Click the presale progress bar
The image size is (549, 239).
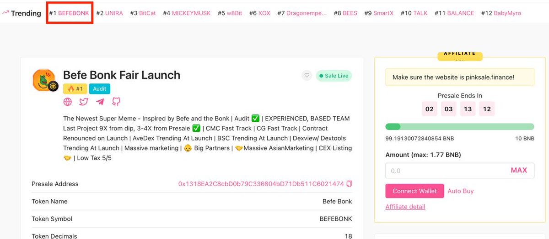point(459,127)
